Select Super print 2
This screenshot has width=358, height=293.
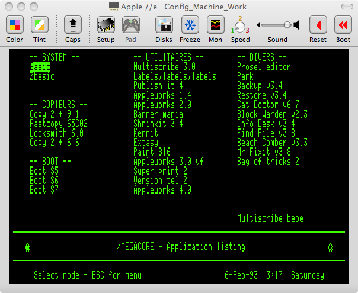click(x=160, y=171)
